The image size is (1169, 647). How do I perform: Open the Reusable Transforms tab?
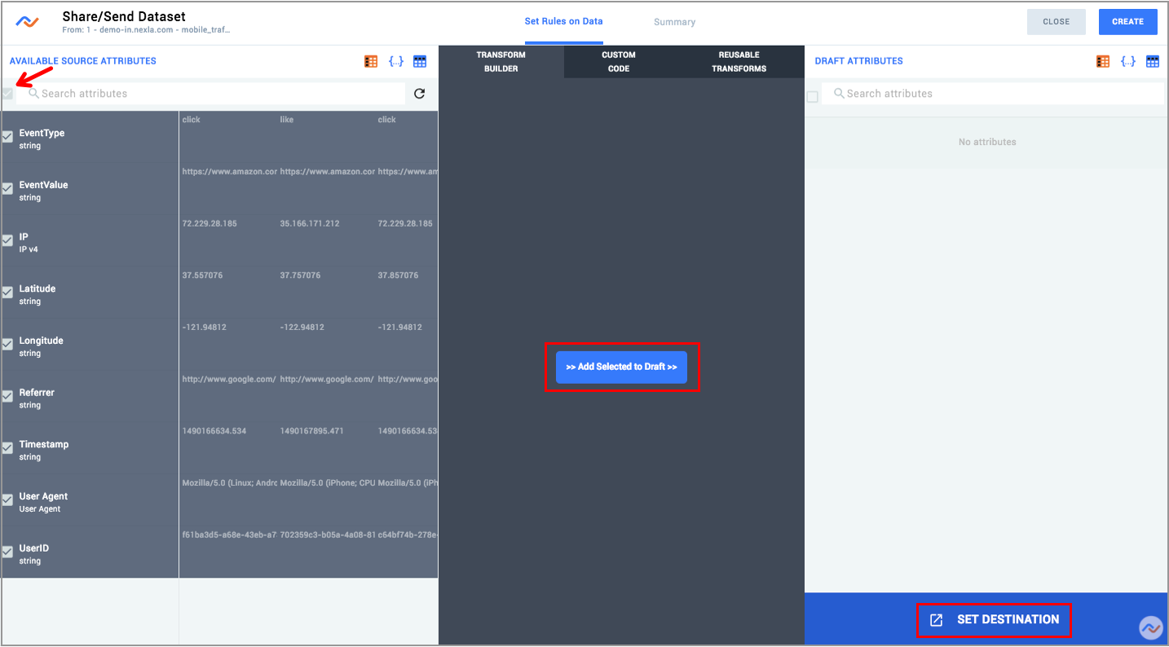(x=739, y=62)
